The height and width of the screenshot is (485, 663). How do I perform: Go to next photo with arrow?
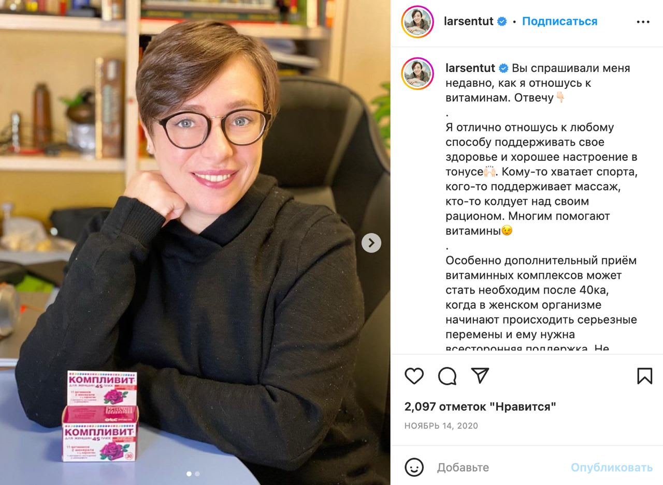(371, 242)
